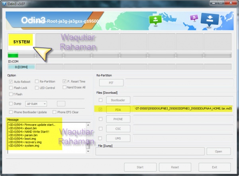This screenshot has width=239, height=176.
Task: Click the UMS file button
Action: tap(118, 138)
